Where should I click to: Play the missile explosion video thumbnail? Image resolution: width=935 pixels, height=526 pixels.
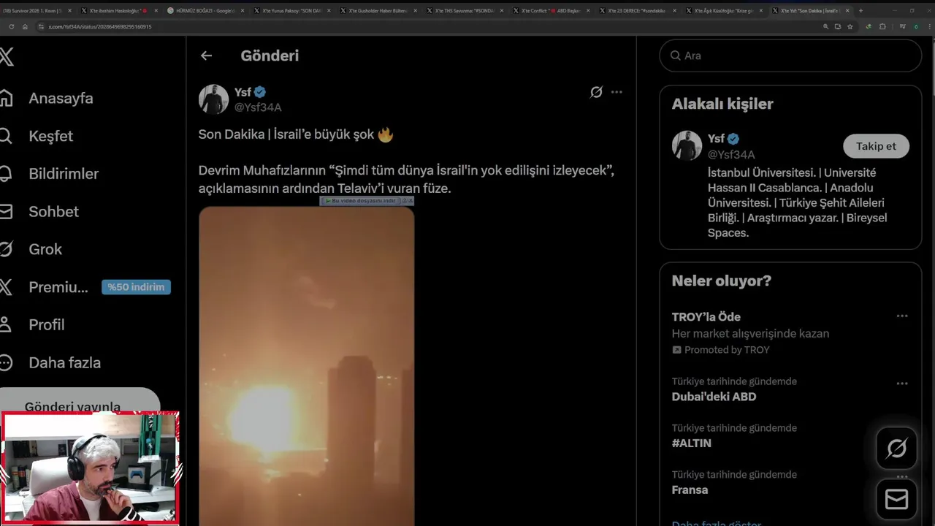pyautogui.click(x=307, y=366)
